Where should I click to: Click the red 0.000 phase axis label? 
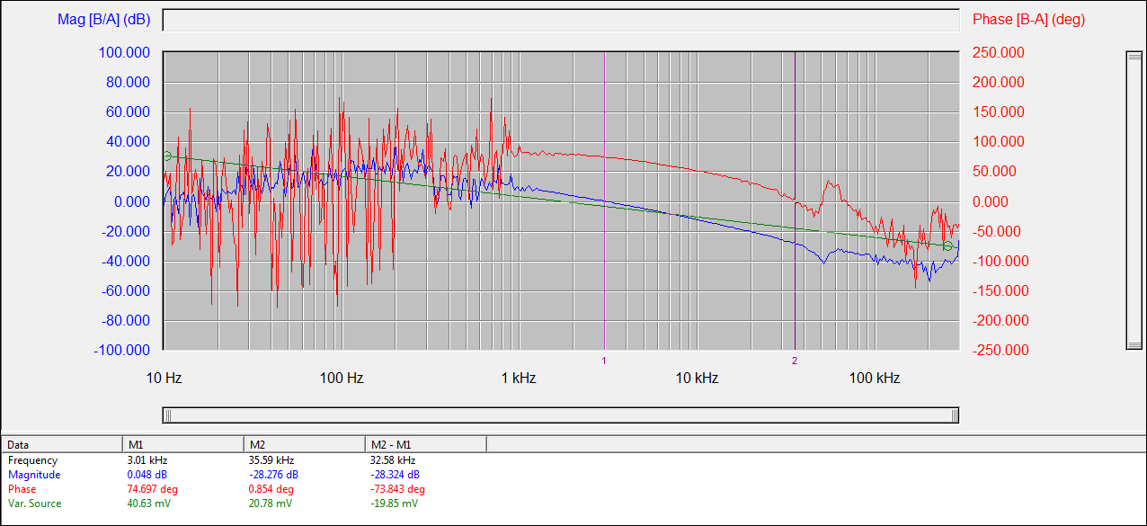[991, 201]
